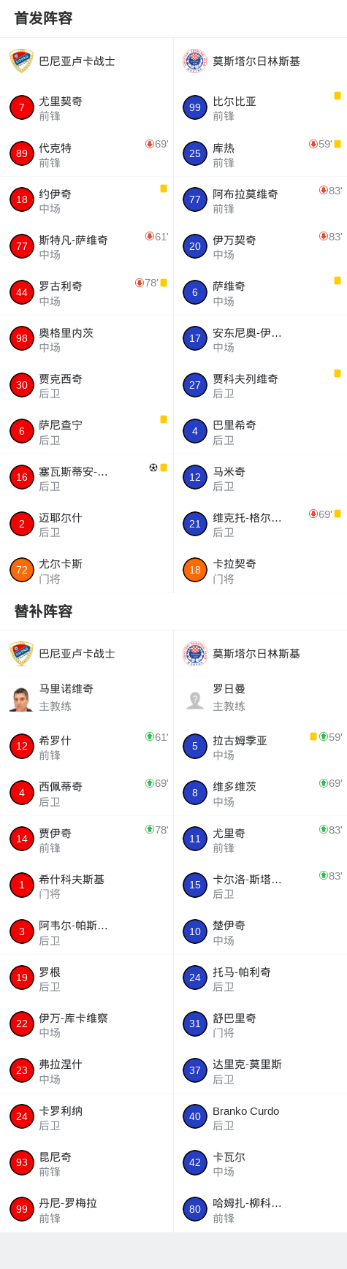Click the 首发阵容 section header
This screenshot has height=1269, width=347.
point(43,18)
